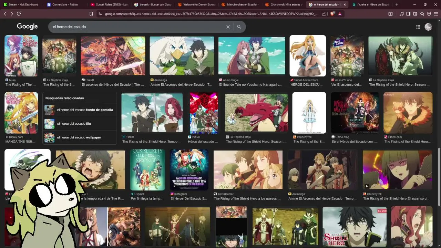Viewport: 441px width, 248px height.
Task: Open the Google apps grid icon
Action: 418,27
